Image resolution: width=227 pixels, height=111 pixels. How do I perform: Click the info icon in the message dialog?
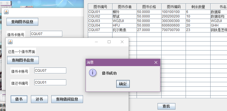click(92, 73)
